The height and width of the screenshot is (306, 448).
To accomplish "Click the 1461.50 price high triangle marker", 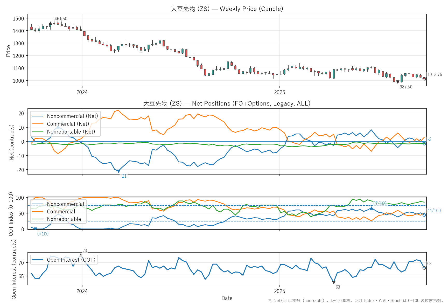I will [50, 23].
